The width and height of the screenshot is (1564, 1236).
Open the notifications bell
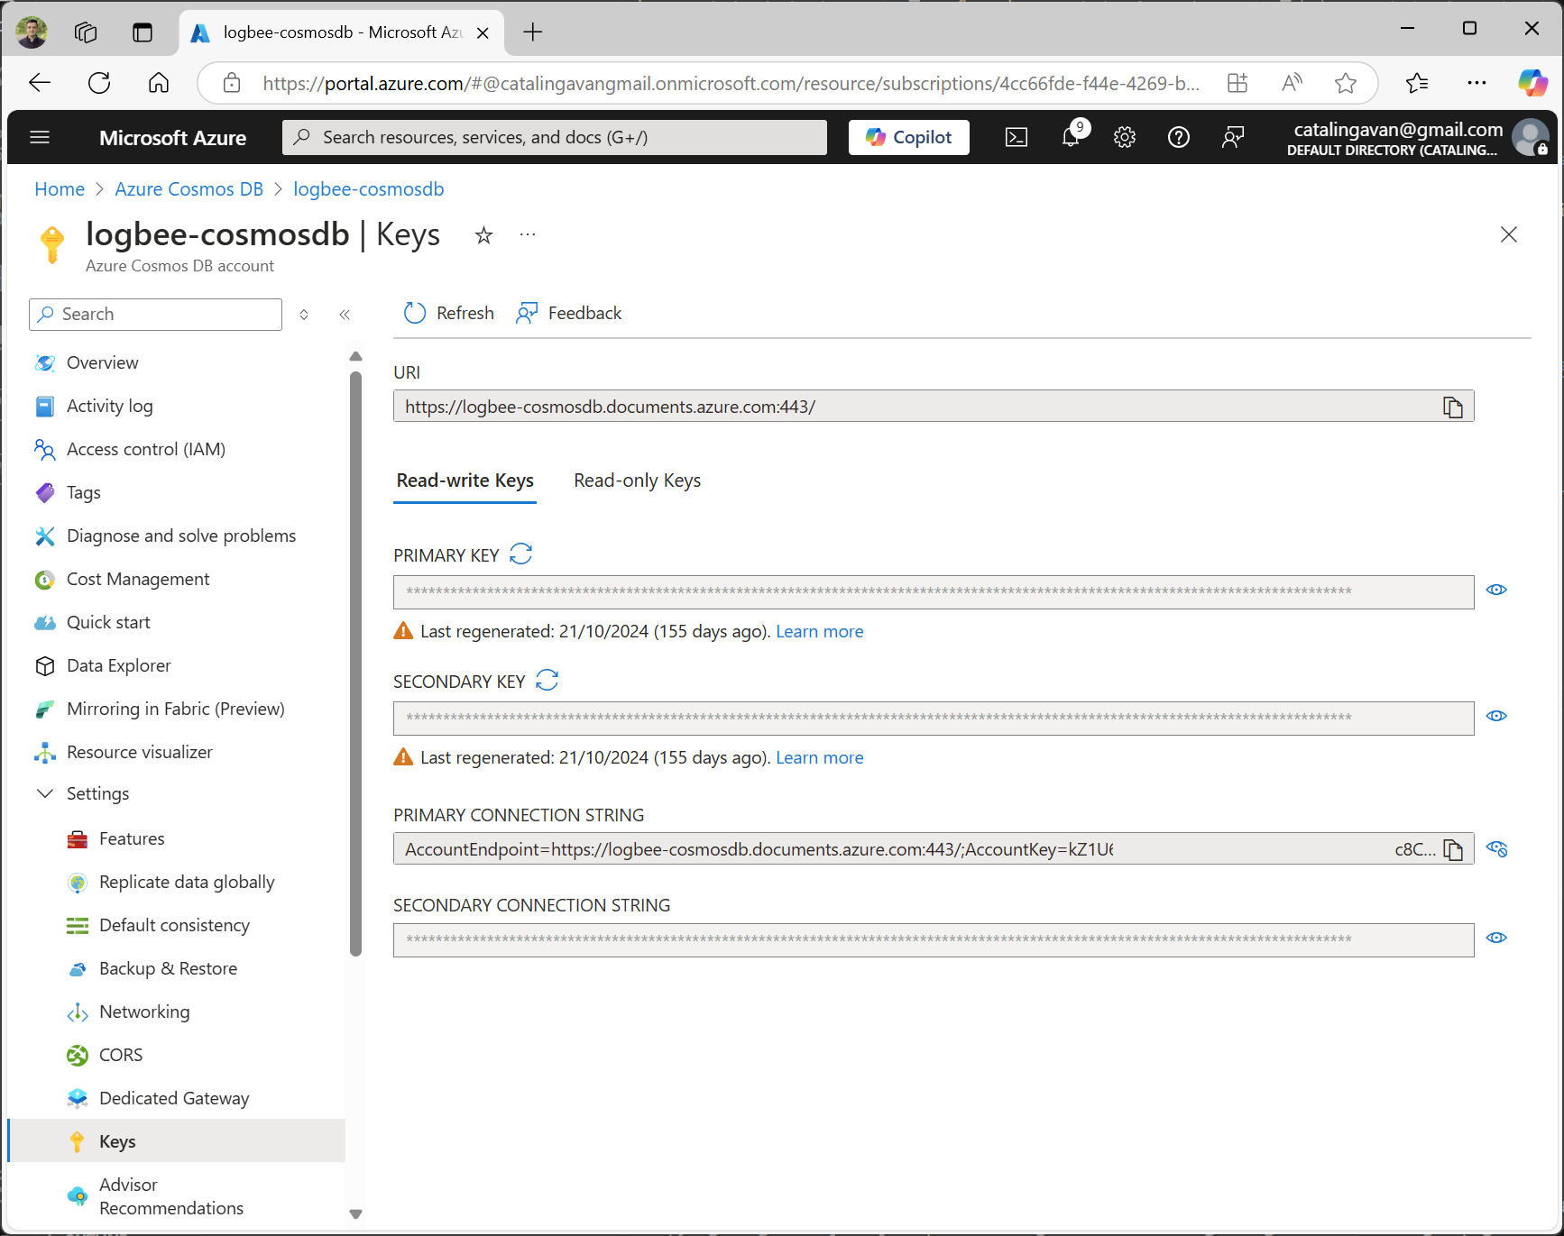coord(1071,137)
